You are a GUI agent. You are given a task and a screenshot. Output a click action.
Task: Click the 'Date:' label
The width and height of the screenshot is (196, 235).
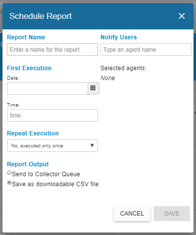pos(13,78)
